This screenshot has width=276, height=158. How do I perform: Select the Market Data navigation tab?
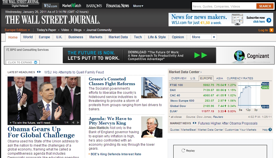pos(118,37)
